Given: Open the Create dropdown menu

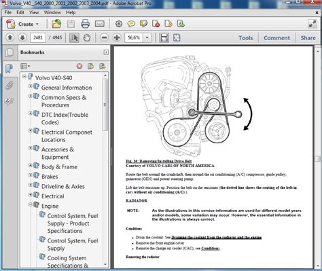Looking at the screenshot, I should pos(22,24).
